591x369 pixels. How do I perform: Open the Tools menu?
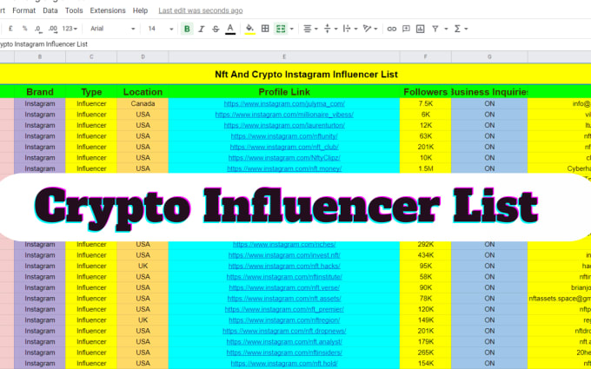pos(74,10)
